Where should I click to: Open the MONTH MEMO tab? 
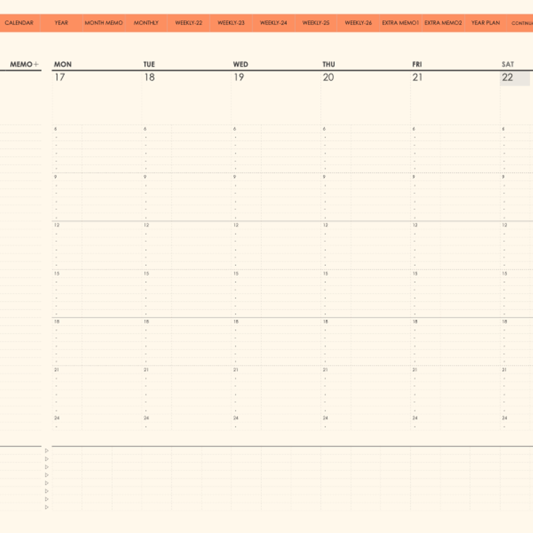[x=104, y=23]
